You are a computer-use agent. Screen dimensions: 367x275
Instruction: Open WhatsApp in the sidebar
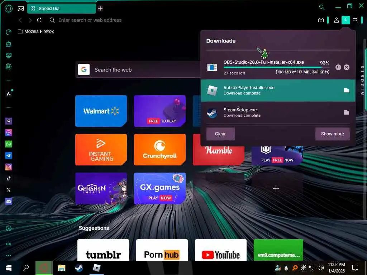9,144
